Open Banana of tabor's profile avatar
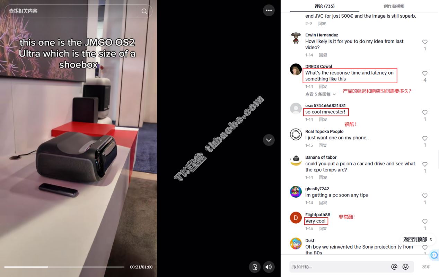Screen dimensions: 439x277 click(x=296, y=161)
